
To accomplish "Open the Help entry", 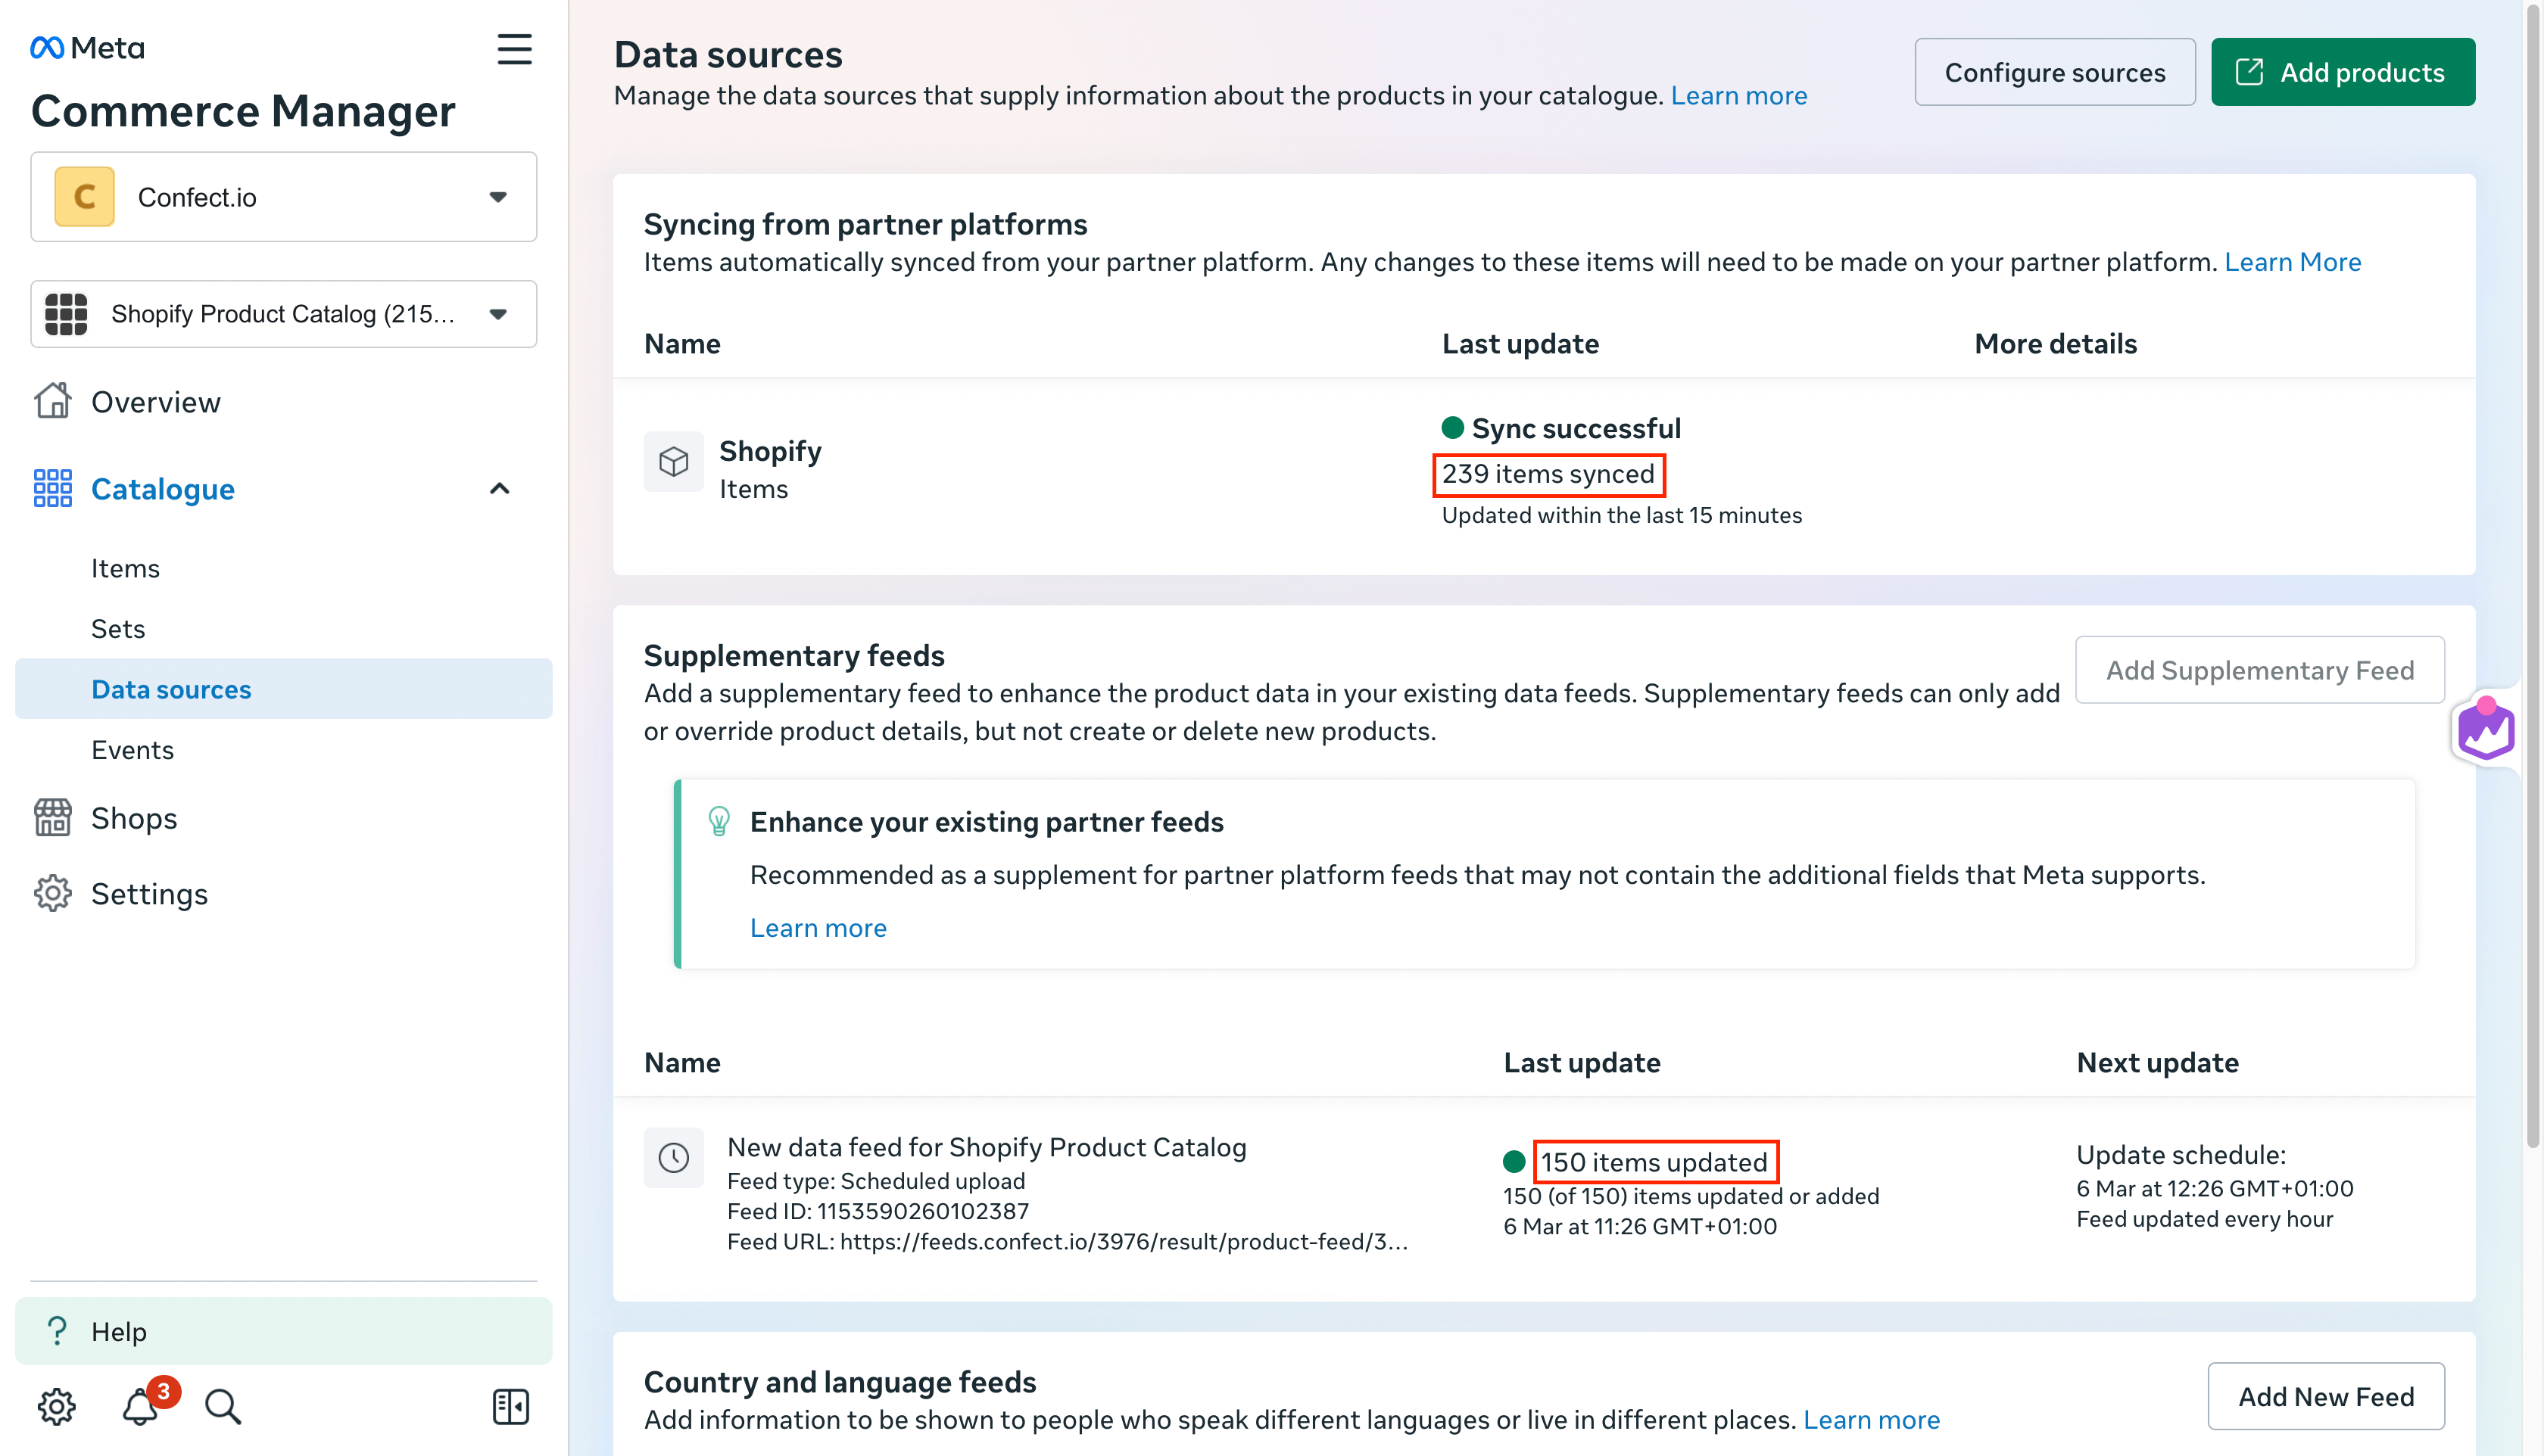I will point(283,1331).
